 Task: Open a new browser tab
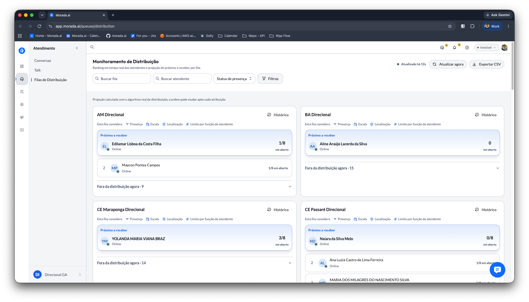[113, 15]
